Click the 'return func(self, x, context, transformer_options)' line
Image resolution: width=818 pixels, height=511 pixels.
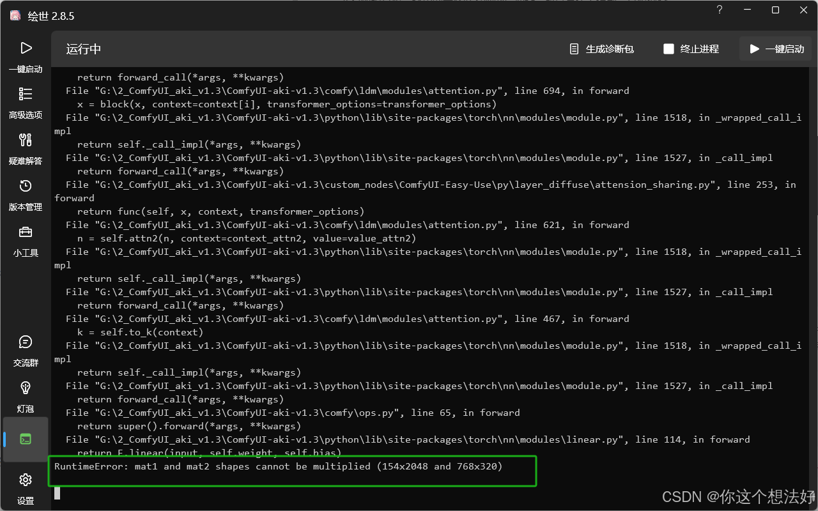pyautogui.click(x=221, y=211)
